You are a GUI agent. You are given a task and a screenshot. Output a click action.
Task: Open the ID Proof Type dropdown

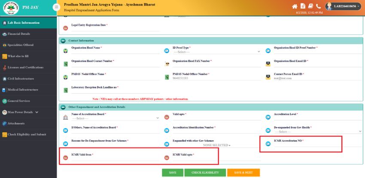[217, 51]
